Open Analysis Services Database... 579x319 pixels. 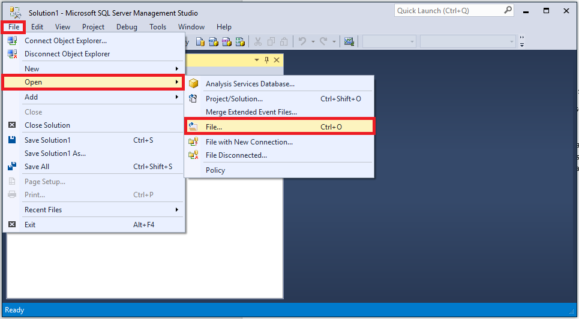[280, 84]
